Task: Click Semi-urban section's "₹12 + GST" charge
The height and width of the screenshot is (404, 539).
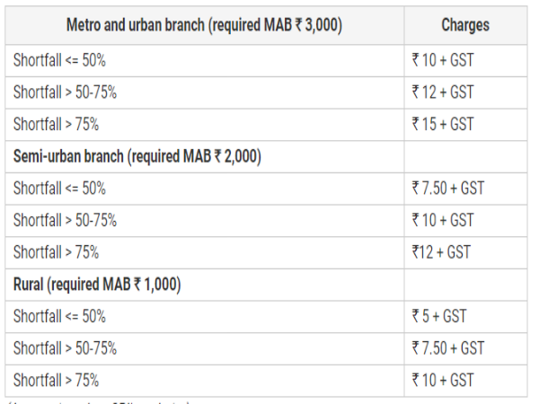Action: 441,252
